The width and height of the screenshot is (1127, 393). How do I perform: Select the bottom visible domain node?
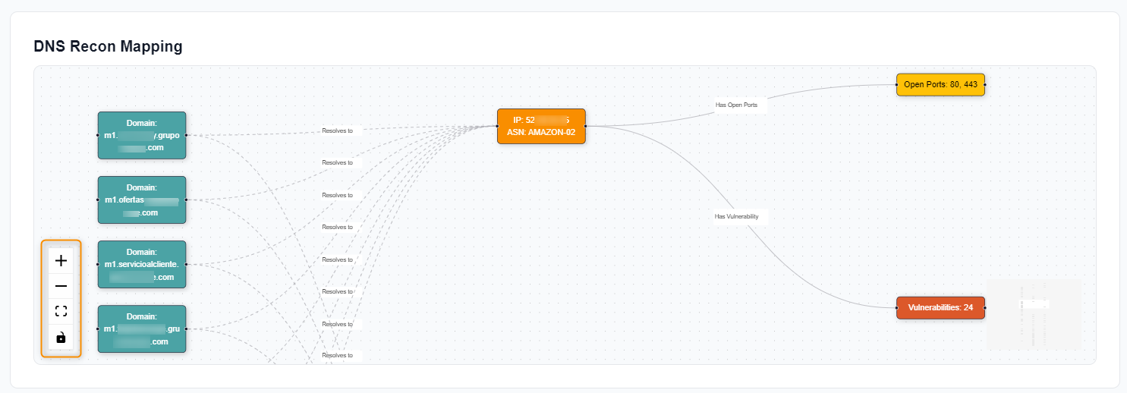[x=142, y=329]
